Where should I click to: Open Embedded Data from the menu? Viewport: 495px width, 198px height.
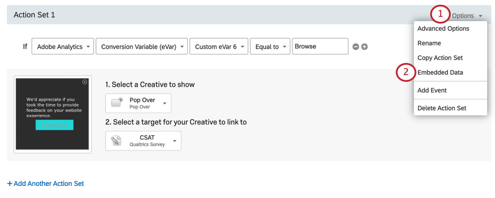tap(440, 73)
